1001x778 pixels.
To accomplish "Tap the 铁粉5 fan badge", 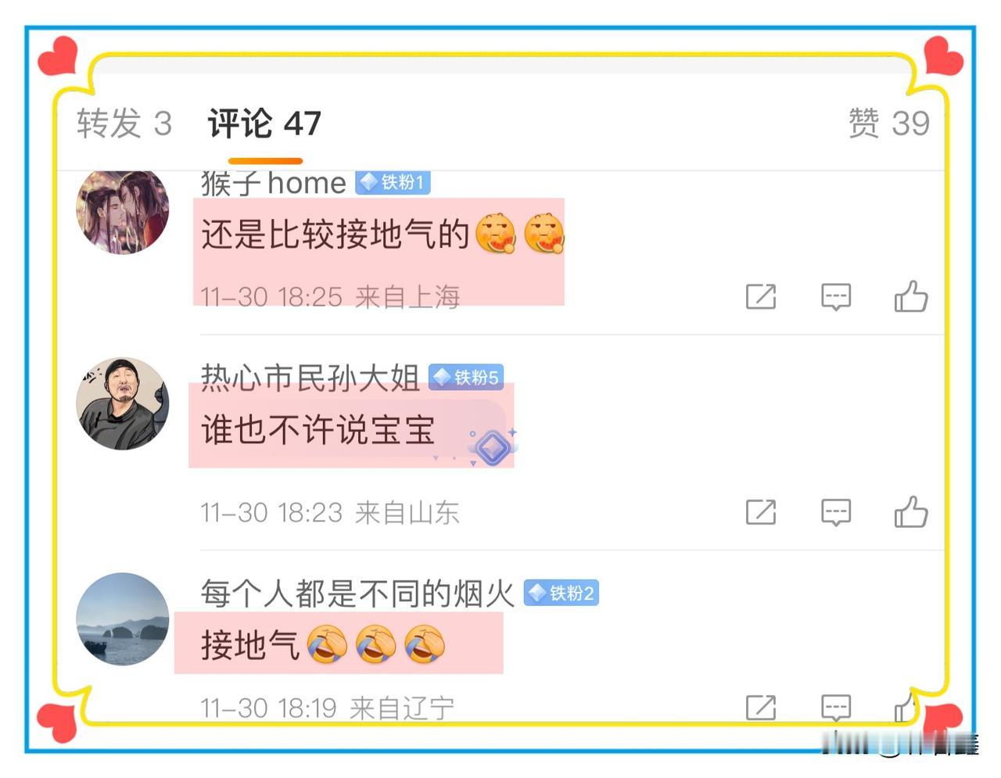I will tap(466, 378).
